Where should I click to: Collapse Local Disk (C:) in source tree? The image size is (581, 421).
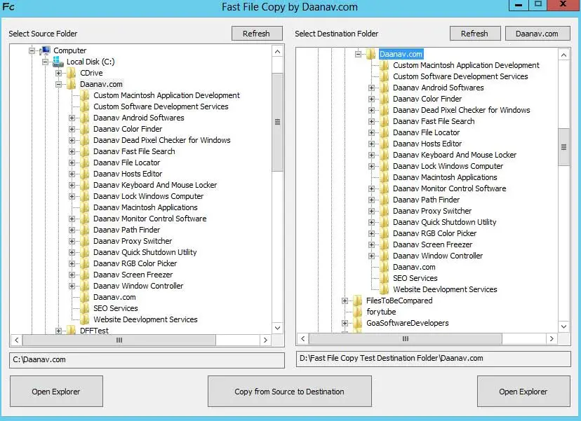[45, 62]
